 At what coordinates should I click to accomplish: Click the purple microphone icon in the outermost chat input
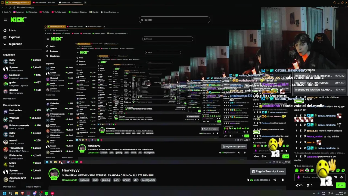[x=299, y=177]
